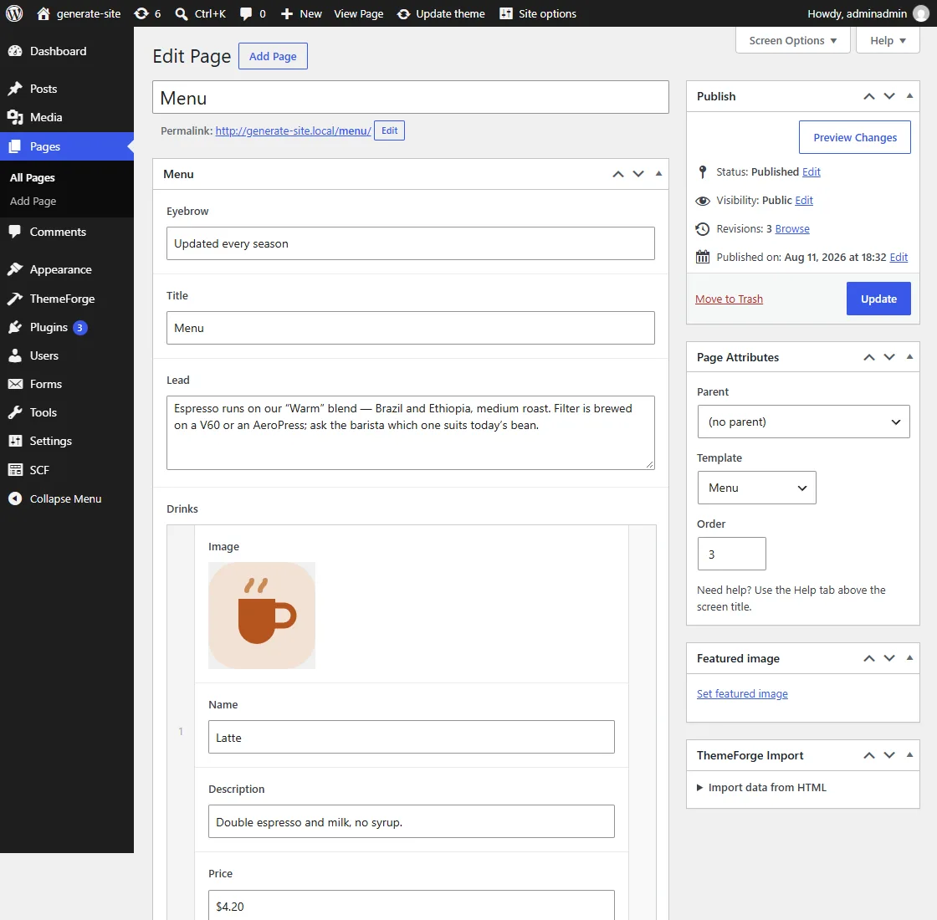
Task: Toggle the Menu metabox panel triangle
Action: [x=658, y=174]
